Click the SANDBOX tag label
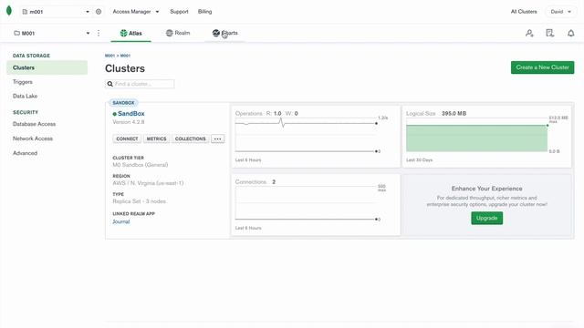The width and height of the screenshot is (584, 328). [123, 103]
